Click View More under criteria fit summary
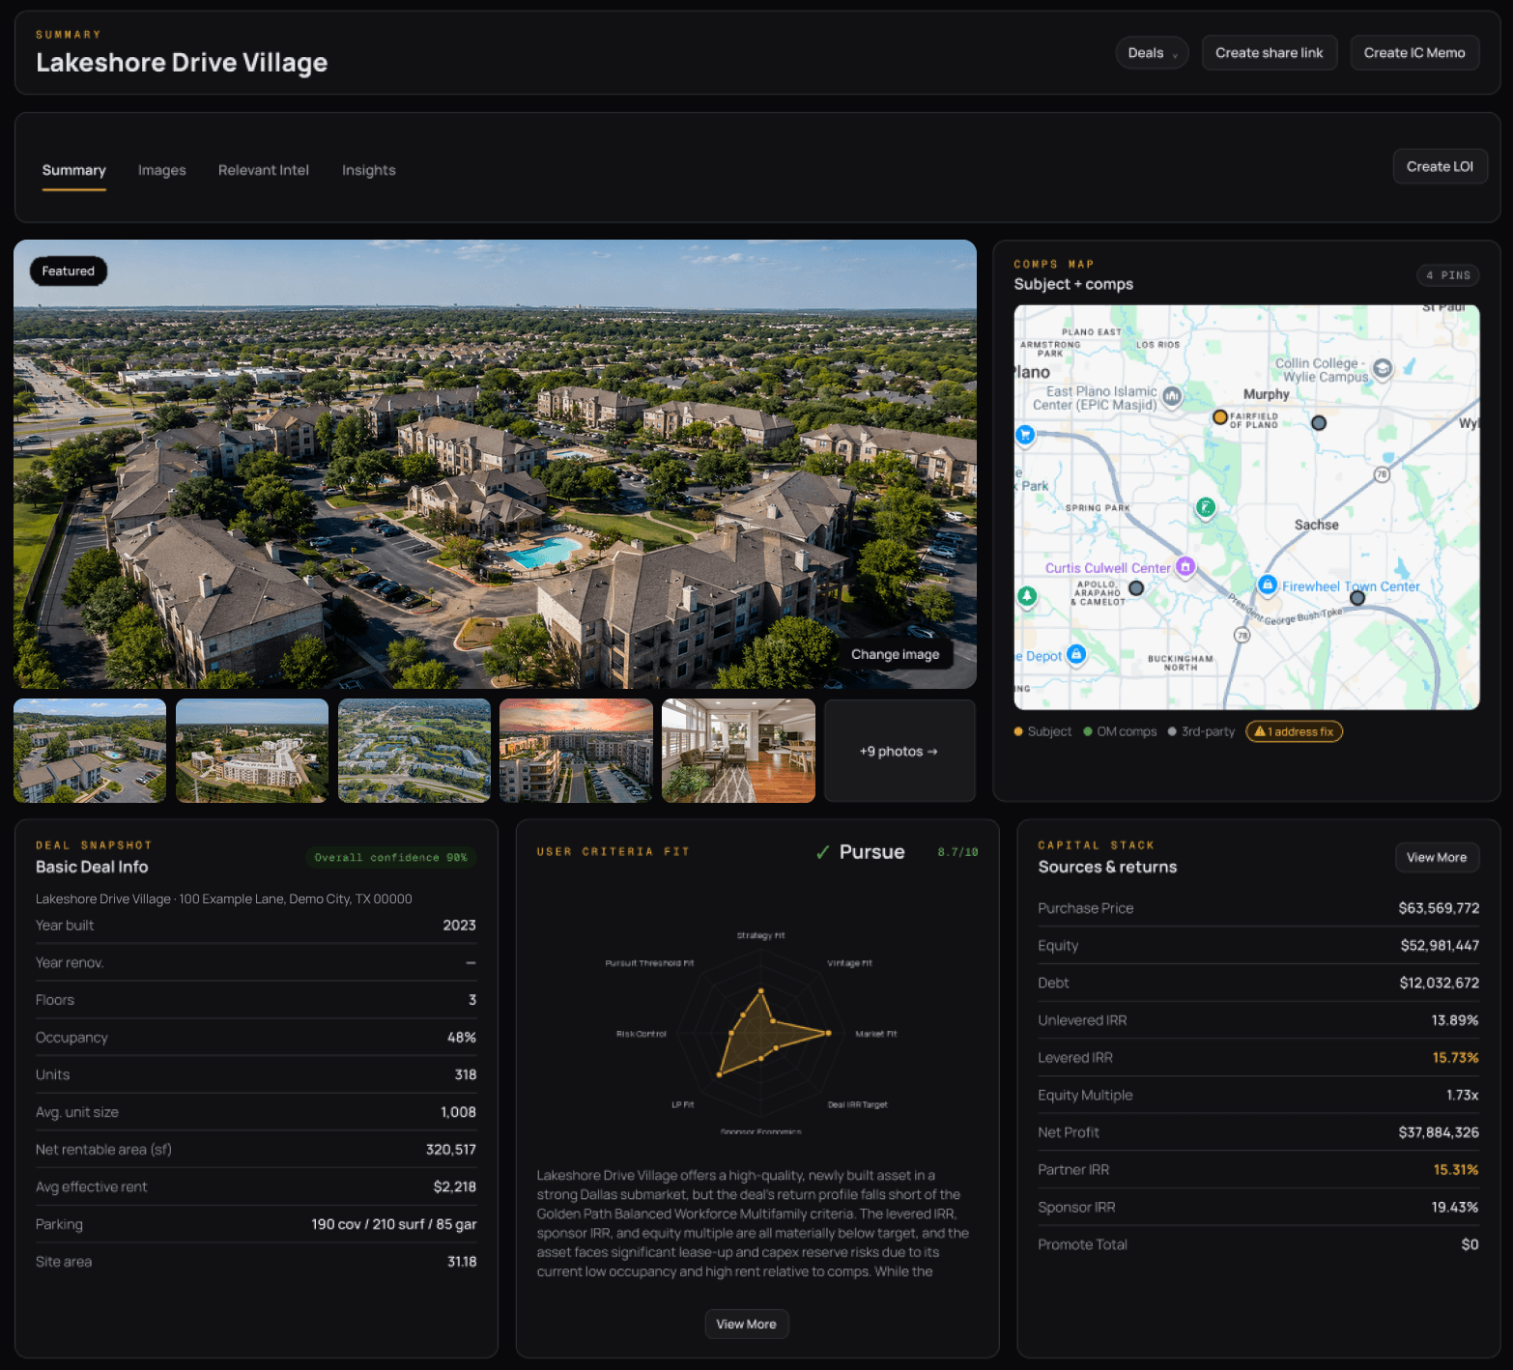1513x1370 pixels. tap(746, 1324)
